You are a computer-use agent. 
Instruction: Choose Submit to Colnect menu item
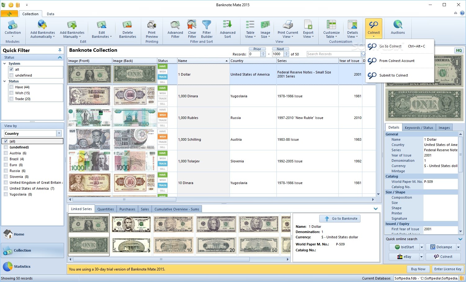(400, 75)
